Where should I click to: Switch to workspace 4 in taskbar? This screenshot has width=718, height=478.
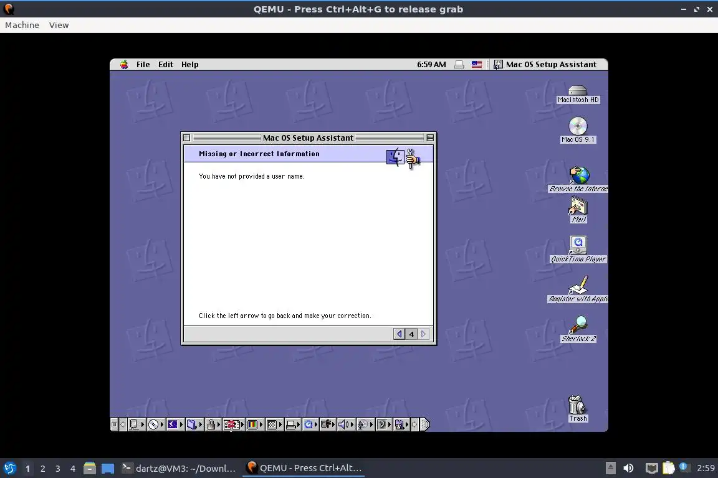[73, 469]
